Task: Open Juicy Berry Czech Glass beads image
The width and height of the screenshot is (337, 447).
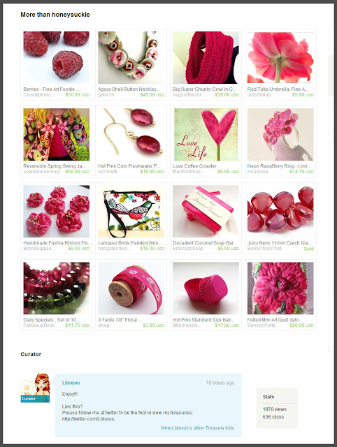Action: coord(280,211)
